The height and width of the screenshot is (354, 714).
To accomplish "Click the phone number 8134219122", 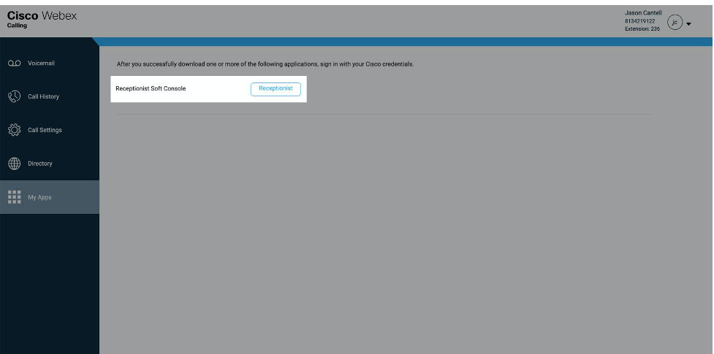I will point(639,21).
